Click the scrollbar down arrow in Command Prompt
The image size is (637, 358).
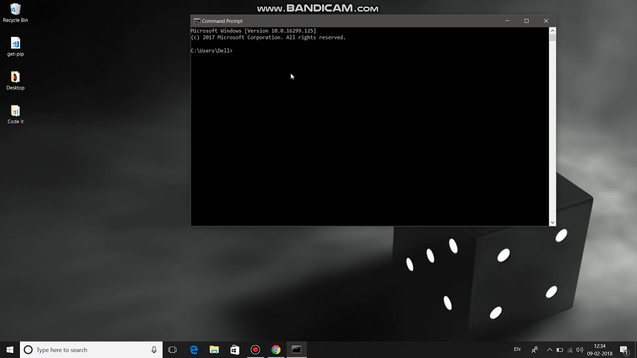(x=552, y=222)
